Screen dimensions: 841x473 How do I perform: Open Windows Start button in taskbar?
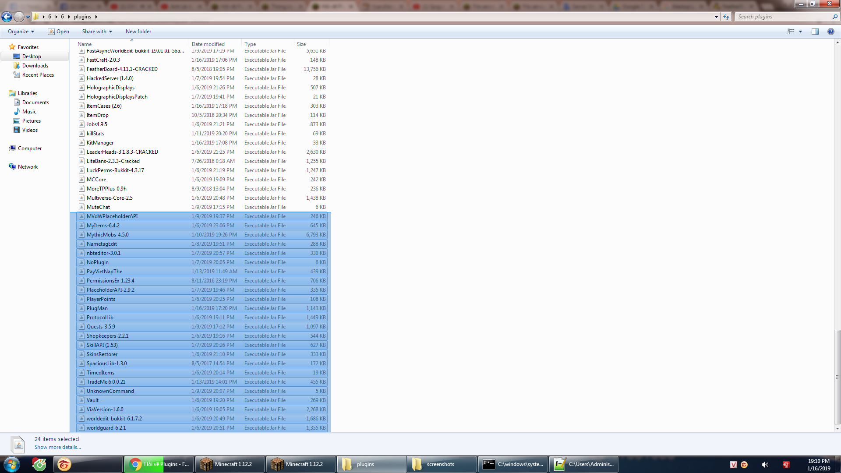tap(11, 464)
